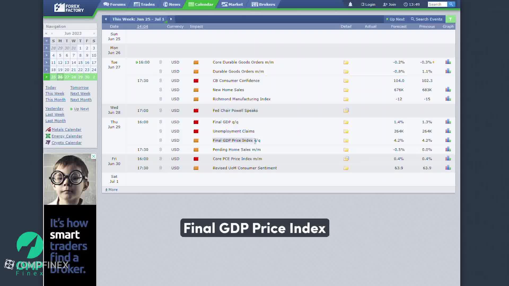Toggle sound alert for New Home Sales
Screen dimensions: 509x286
pyautogui.click(x=160, y=90)
